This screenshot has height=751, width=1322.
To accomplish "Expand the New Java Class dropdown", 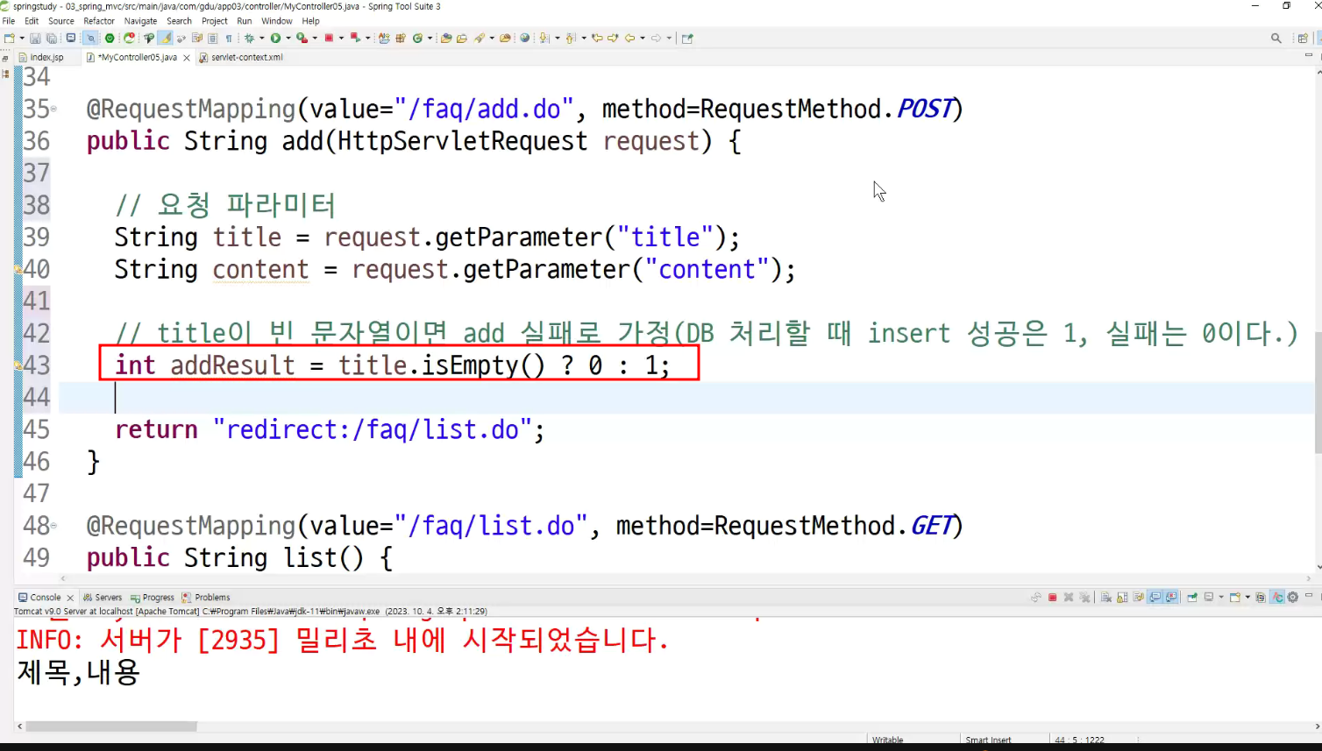I will (x=430, y=38).
